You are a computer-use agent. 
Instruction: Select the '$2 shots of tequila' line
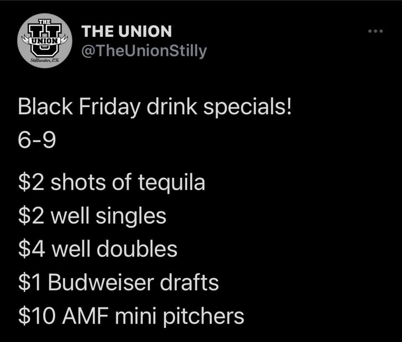tap(112, 183)
